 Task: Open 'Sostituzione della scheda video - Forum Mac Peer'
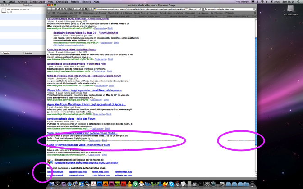(77, 64)
